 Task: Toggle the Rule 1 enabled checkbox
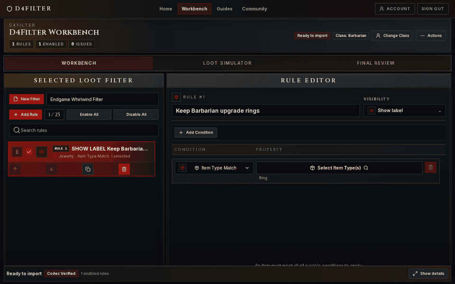pos(29,151)
